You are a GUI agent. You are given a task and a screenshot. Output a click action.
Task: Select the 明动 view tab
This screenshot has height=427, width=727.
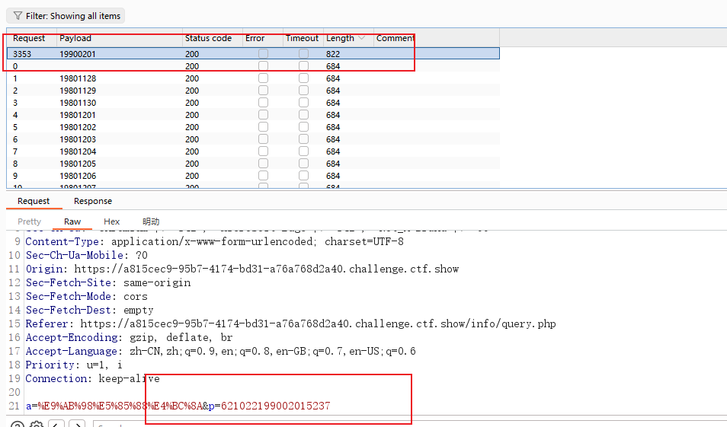[151, 221]
